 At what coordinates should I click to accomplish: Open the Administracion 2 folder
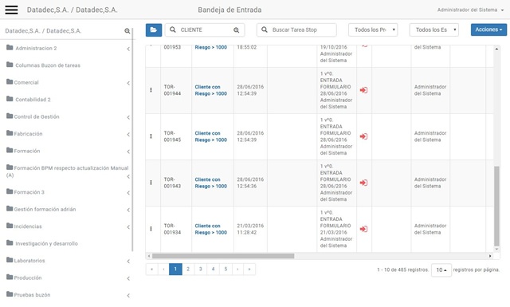32,48
